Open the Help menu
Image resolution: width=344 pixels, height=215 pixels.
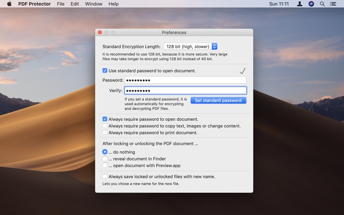114,4
